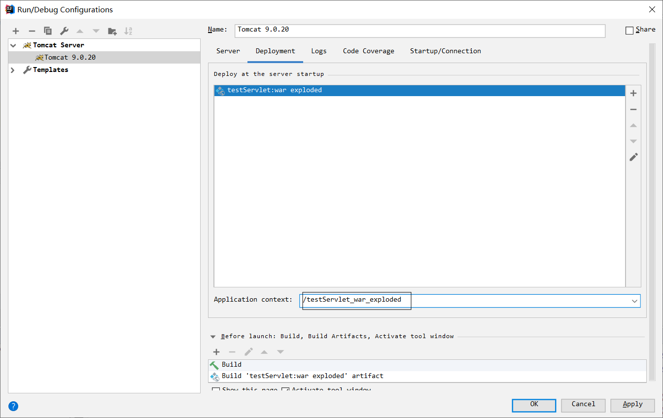Open edit defaults wrench icon in toolbar
663x418 pixels.
[64, 31]
